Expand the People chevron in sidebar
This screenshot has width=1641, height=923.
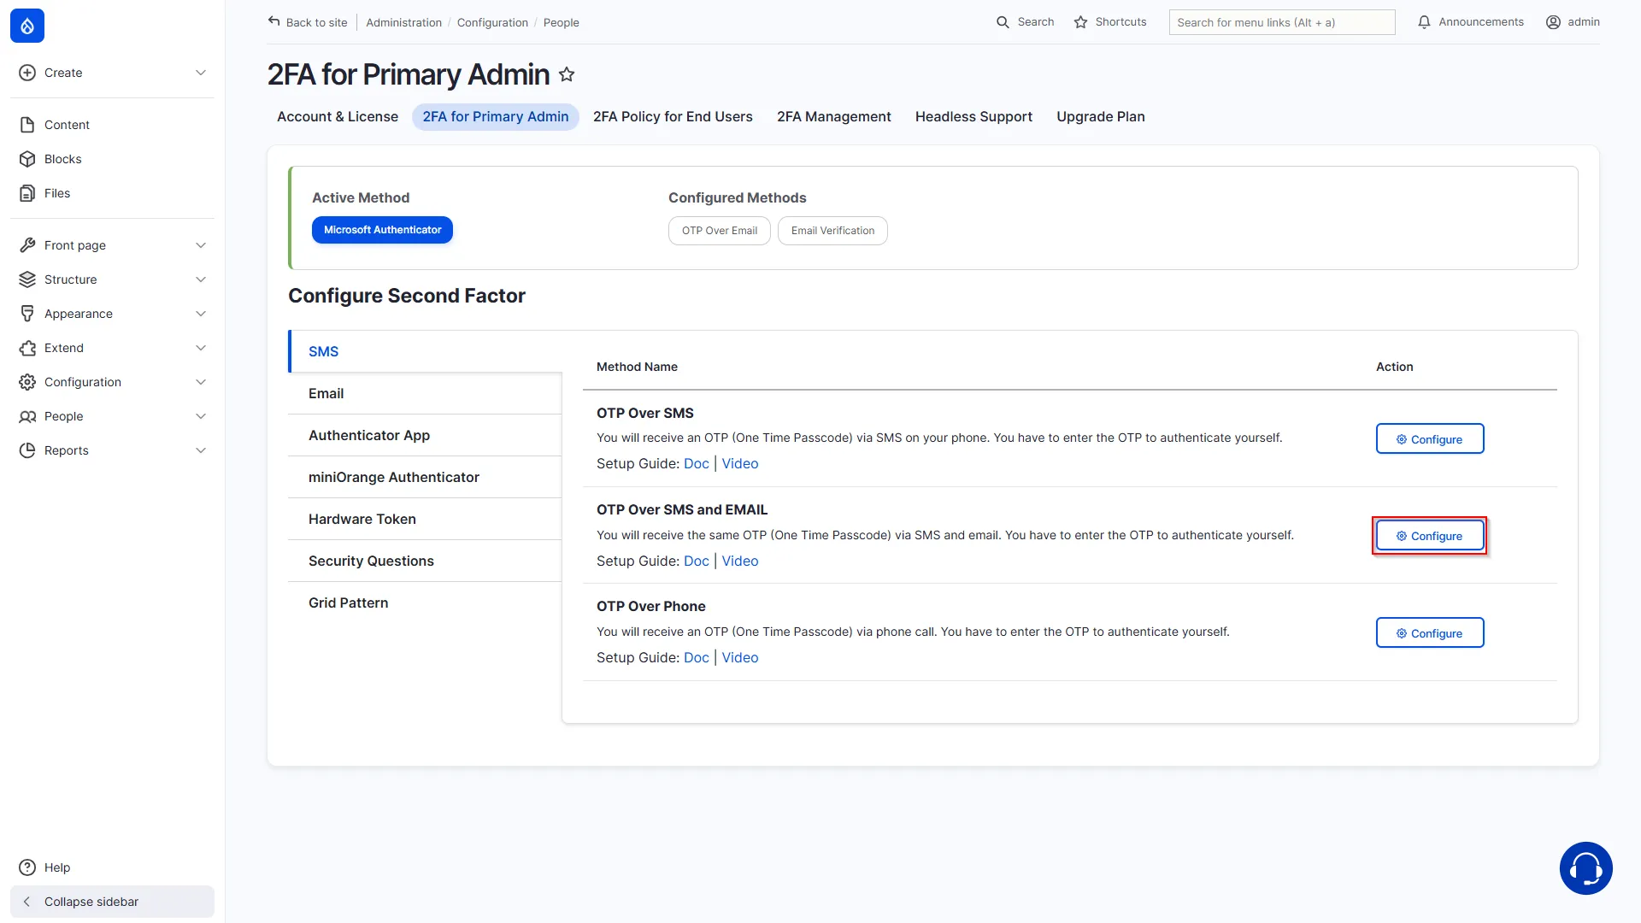201,416
